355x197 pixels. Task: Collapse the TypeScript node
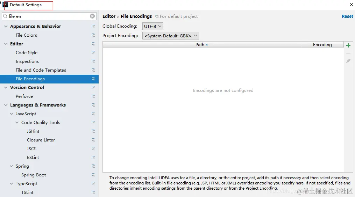[x=11, y=184]
